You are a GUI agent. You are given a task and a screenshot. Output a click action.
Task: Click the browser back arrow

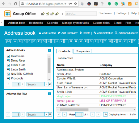pos(4,4)
